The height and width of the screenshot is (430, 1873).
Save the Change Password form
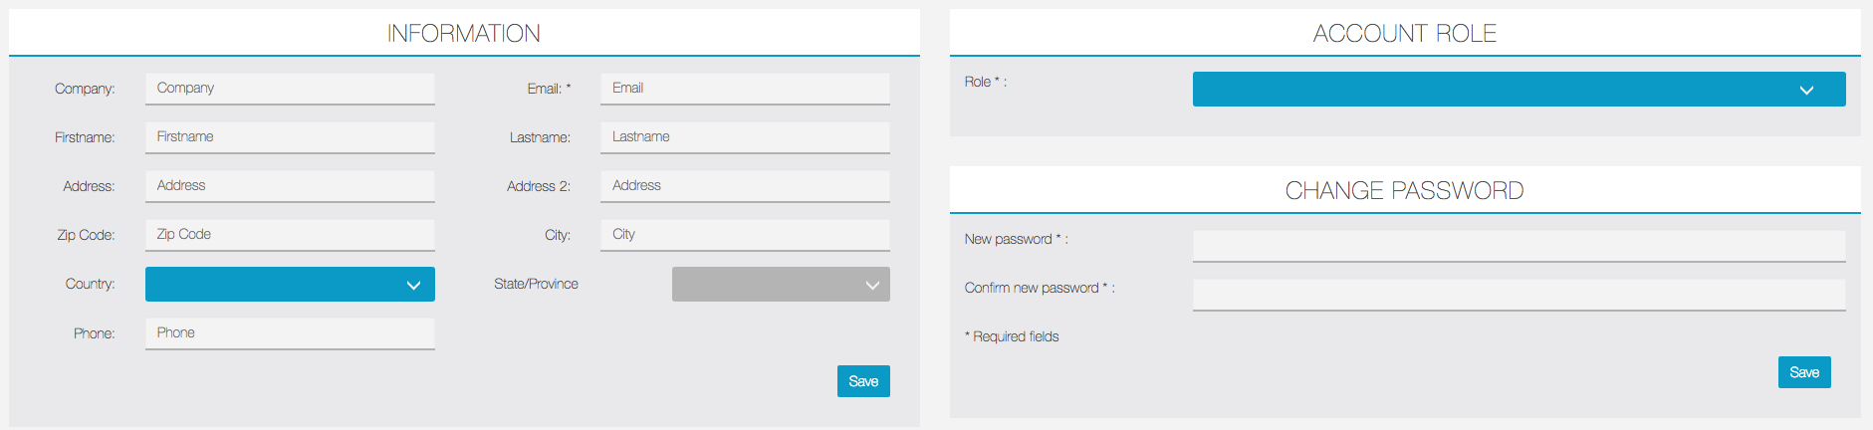(1803, 372)
